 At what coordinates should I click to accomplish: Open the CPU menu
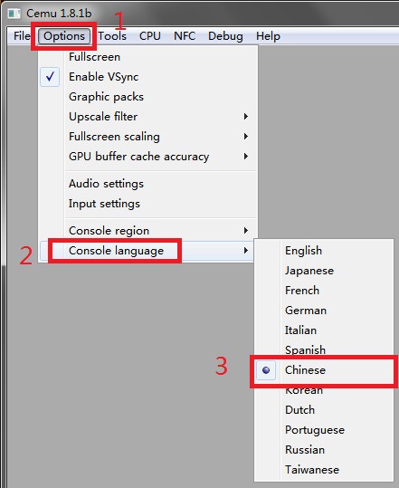click(150, 36)
